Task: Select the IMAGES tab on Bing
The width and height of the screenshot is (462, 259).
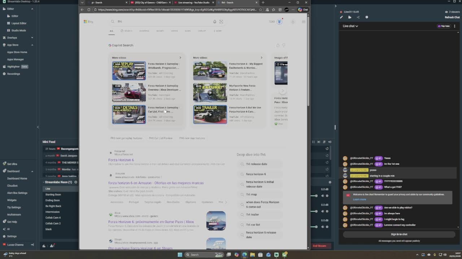Action: coord(160,31)
